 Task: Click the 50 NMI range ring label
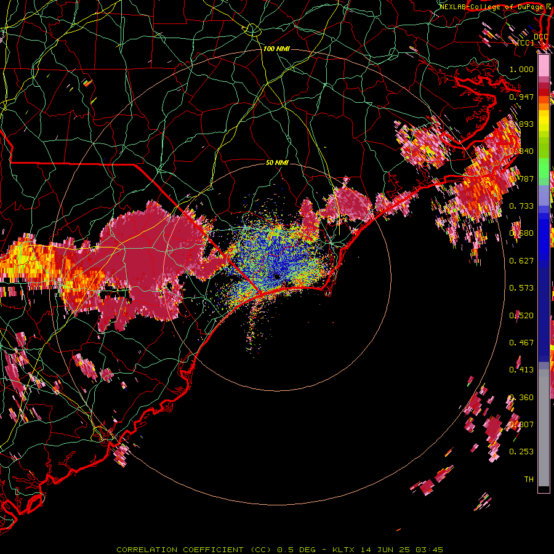(278, 163)
